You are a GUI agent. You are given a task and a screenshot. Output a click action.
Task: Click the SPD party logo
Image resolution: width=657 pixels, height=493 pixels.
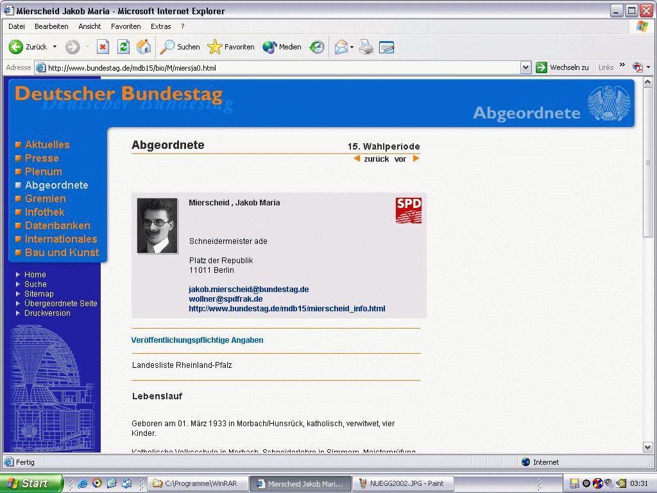[x=408, y=211]
